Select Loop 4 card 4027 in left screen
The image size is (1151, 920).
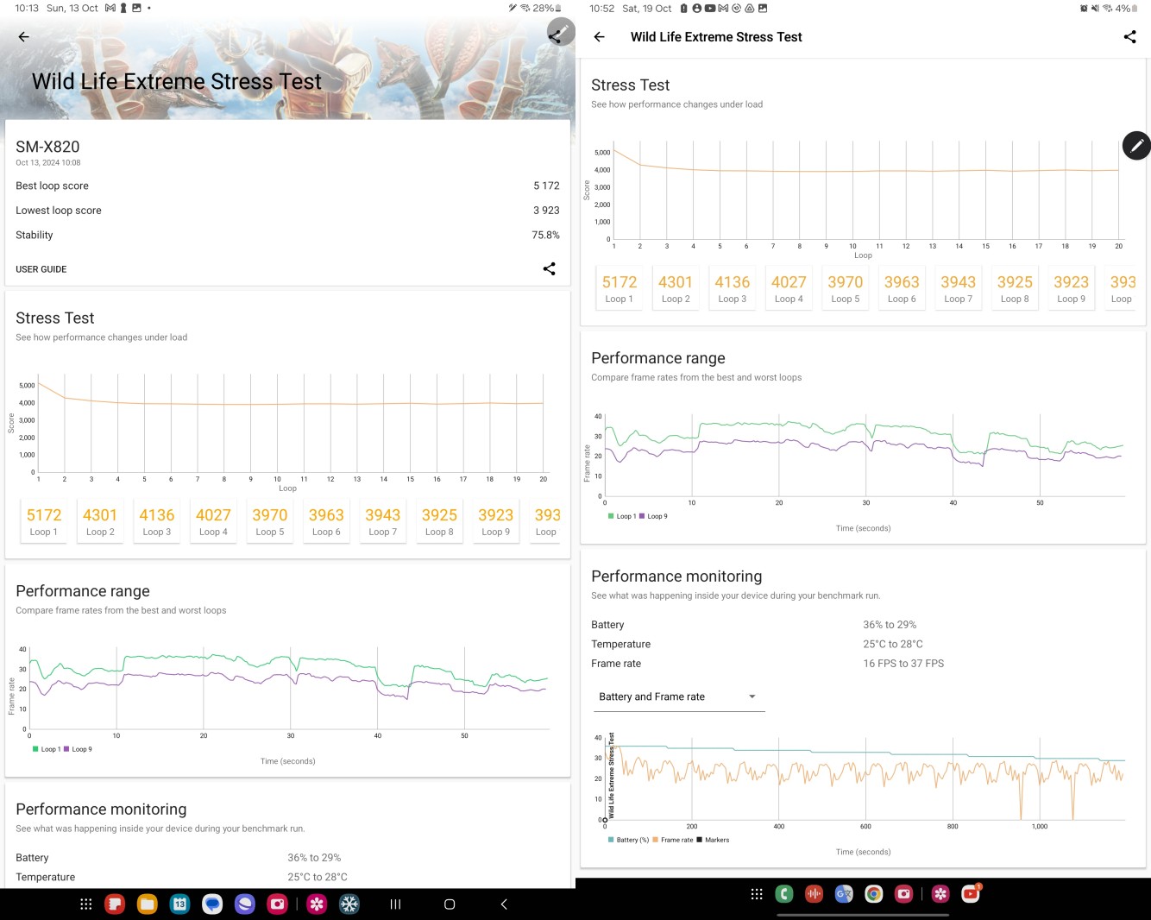pos(213,521)
